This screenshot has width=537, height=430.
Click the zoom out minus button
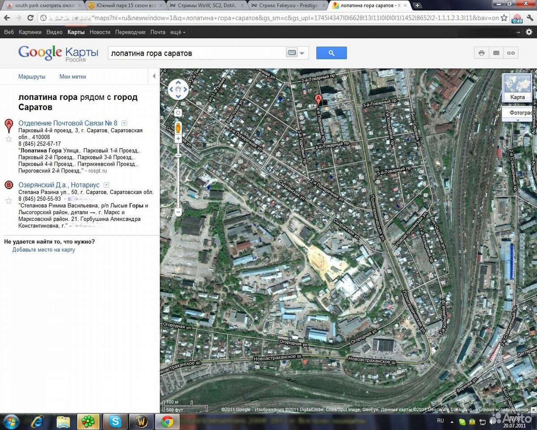point(178,212)
